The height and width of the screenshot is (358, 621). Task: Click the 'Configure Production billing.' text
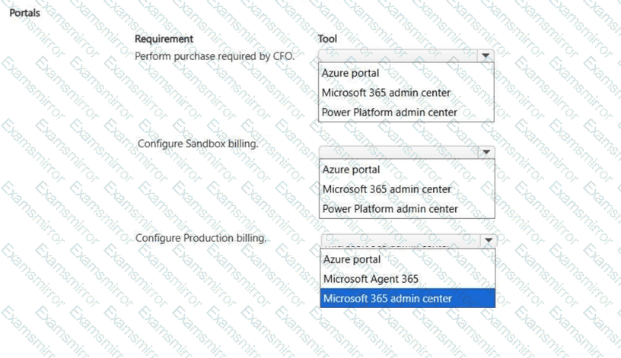click(201, 238)
